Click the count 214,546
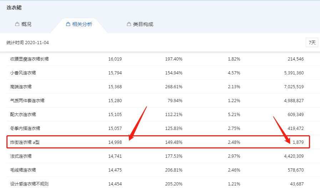 tap(296, 59)
